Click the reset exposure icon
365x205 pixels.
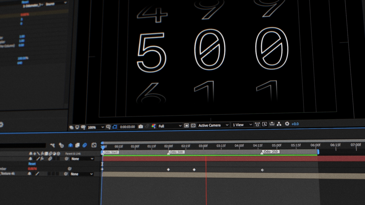(287, 124)
